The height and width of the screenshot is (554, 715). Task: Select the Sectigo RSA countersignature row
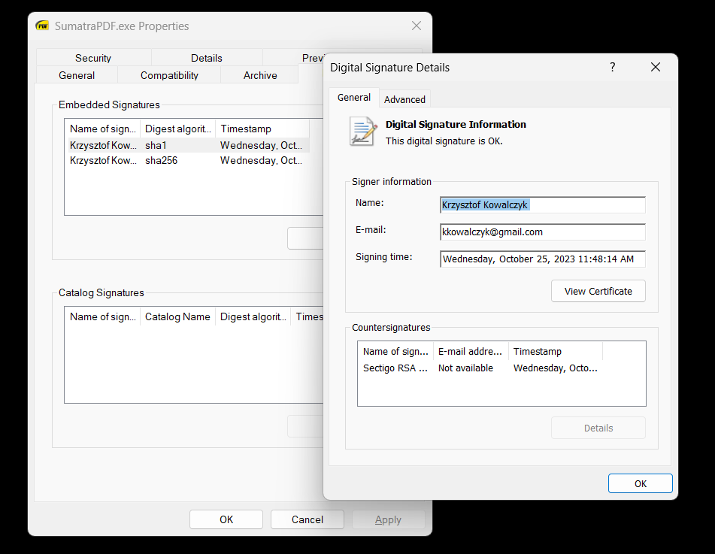(x=480, y=368)
